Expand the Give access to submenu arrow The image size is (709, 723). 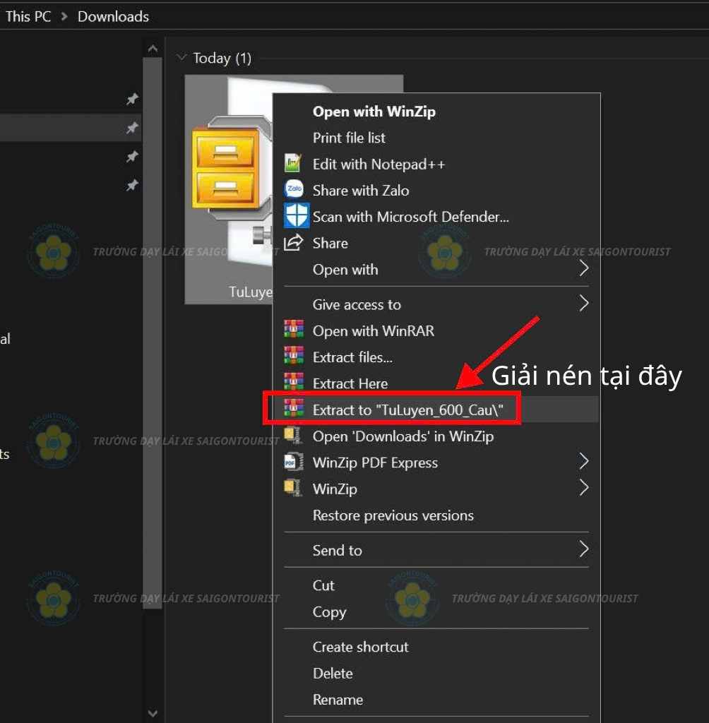pyautogui.click(x=583, y=304)
